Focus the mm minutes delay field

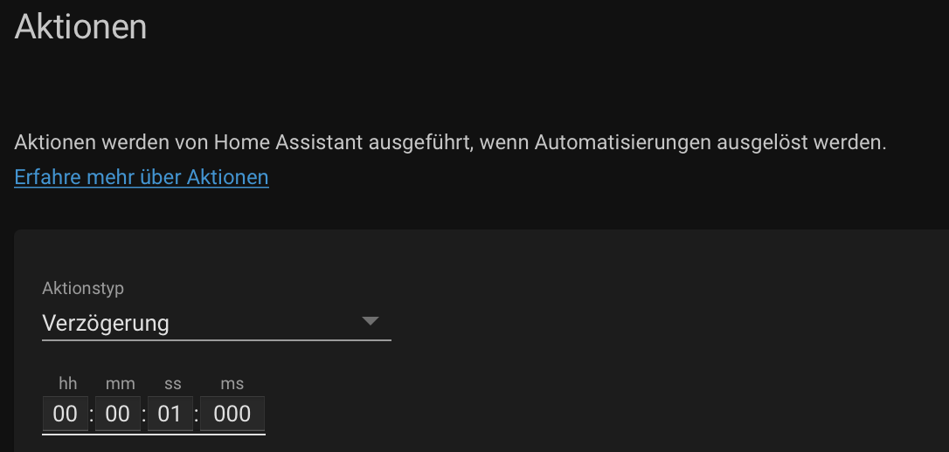[117, 414]
